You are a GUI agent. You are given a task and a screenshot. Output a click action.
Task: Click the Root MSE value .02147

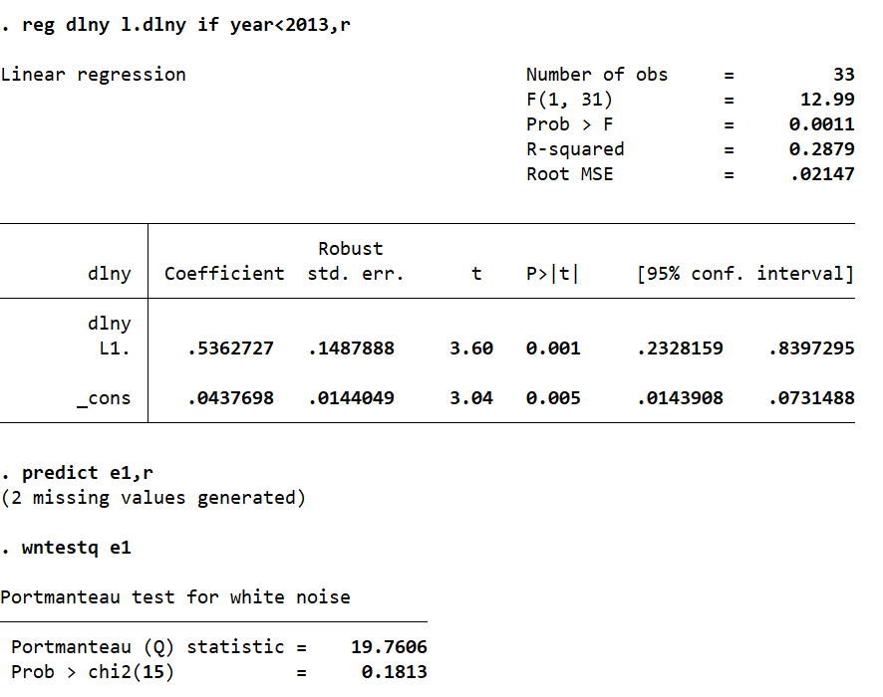coord(822,174)
